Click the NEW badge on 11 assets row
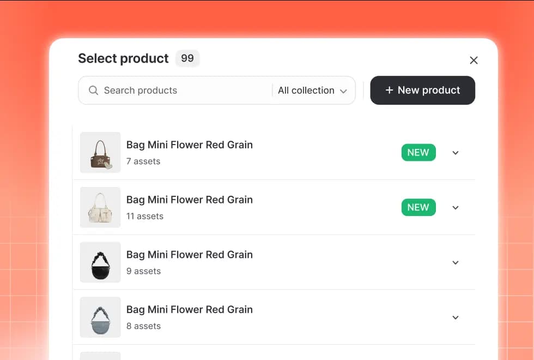The image size is (534, 360). click(418, 207)
